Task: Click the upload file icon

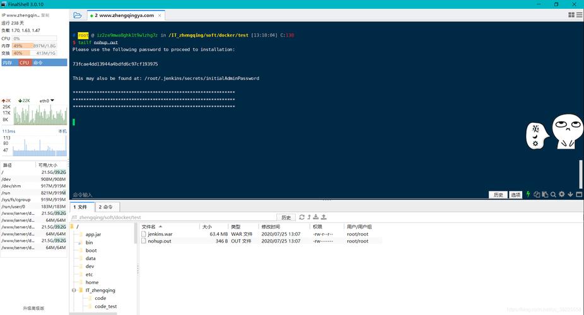Action: (x=324, y=217)
